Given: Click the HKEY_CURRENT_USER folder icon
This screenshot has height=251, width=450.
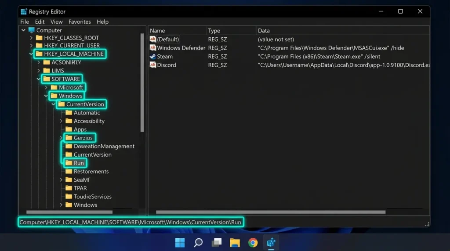Looking at the screenshot, I should tap(39, 46).
